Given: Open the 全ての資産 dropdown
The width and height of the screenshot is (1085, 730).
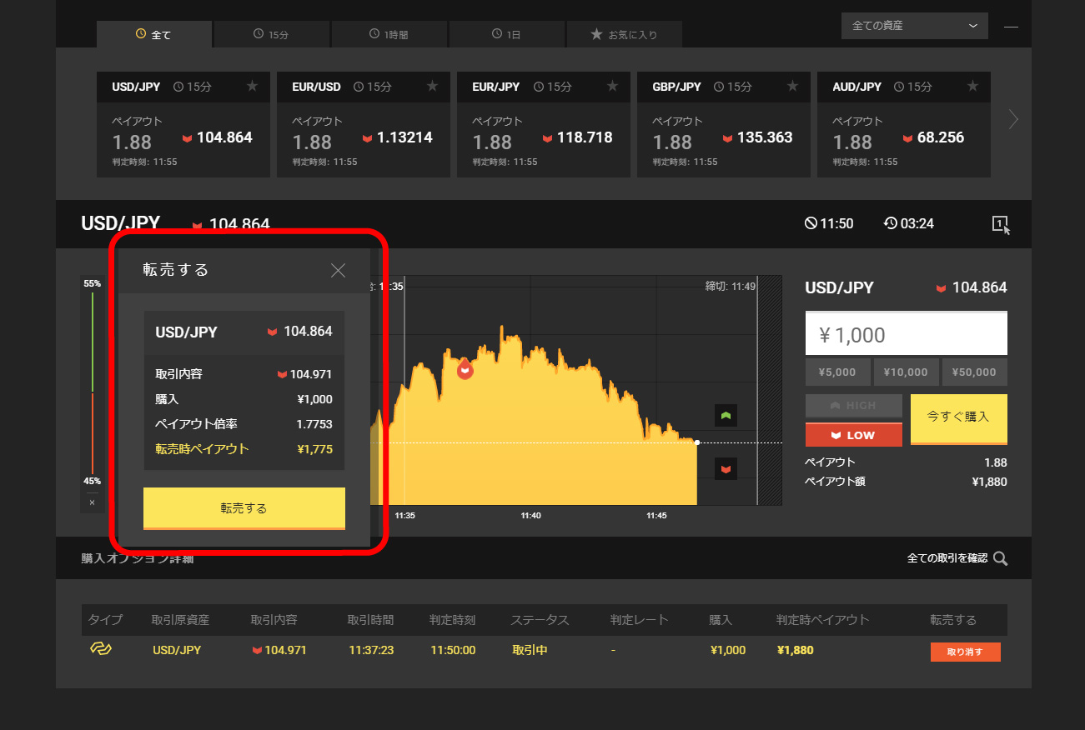Looking at the screenshot, I should click(x=914, y=26).
